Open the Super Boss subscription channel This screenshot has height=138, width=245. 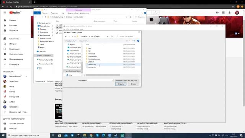[14, 81]
